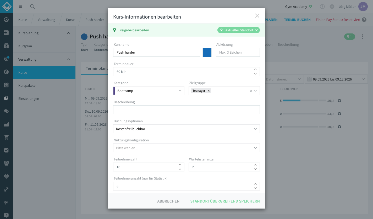Click the download arrow icon in the top bar
373x219 pixels.
332,7
